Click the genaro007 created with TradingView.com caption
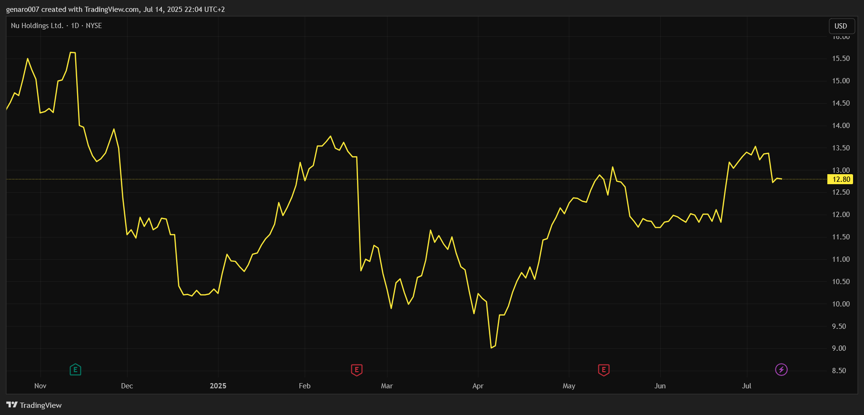This screenshot has width=864, height=415. pos(115,10)
